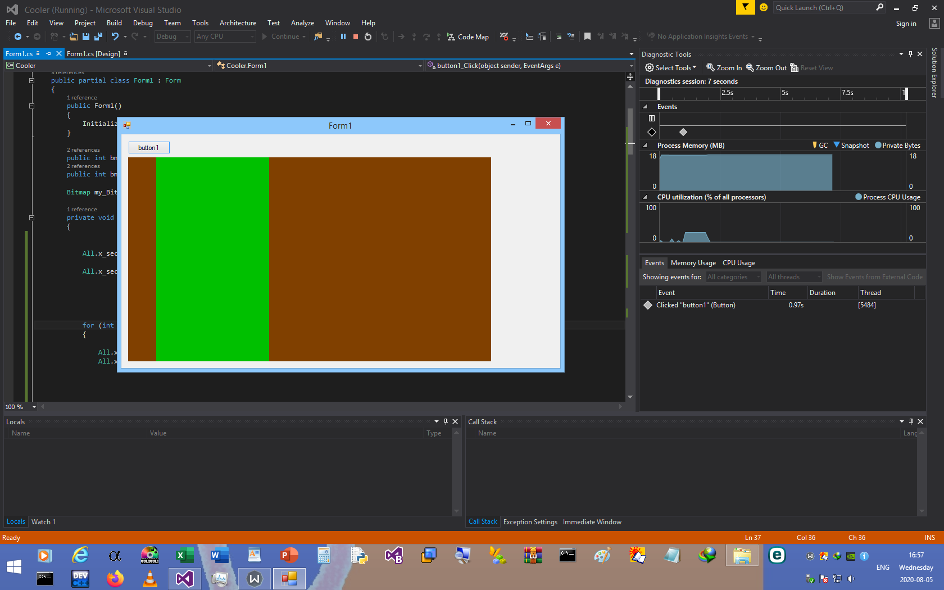Viewport: 944px width, 590px height.
Task: Open the 100 % zoom dropdown
Action: (x=34, y=407)
